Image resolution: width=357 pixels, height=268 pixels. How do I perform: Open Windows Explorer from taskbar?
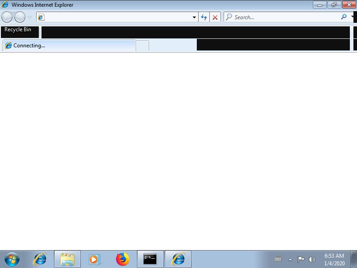click(67, 259)
